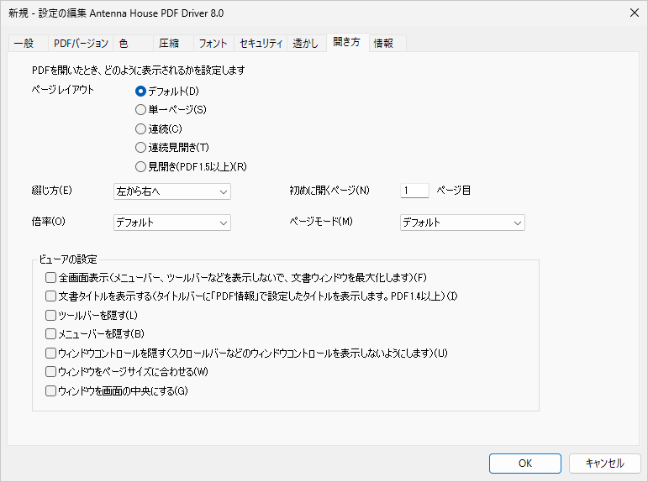The image size is (648, 482).
Task: Switch to the フォント tab
Action: (213, 44)
